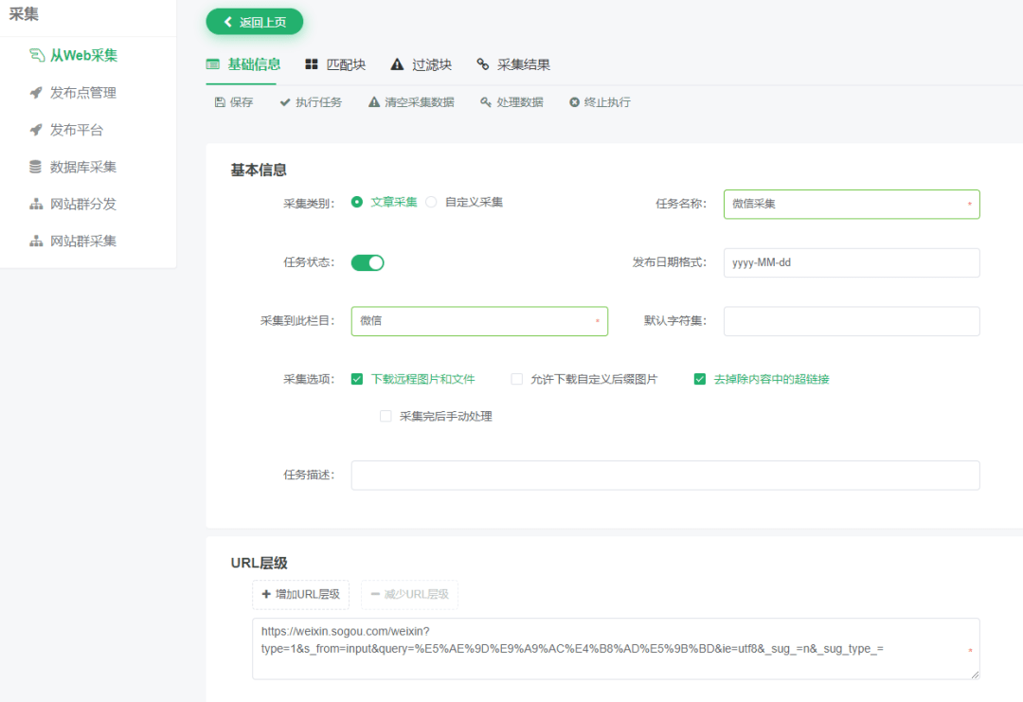Screen dimensions: 1023x702
Task: Click the 执行任务 button
Action: click(312, 101)
